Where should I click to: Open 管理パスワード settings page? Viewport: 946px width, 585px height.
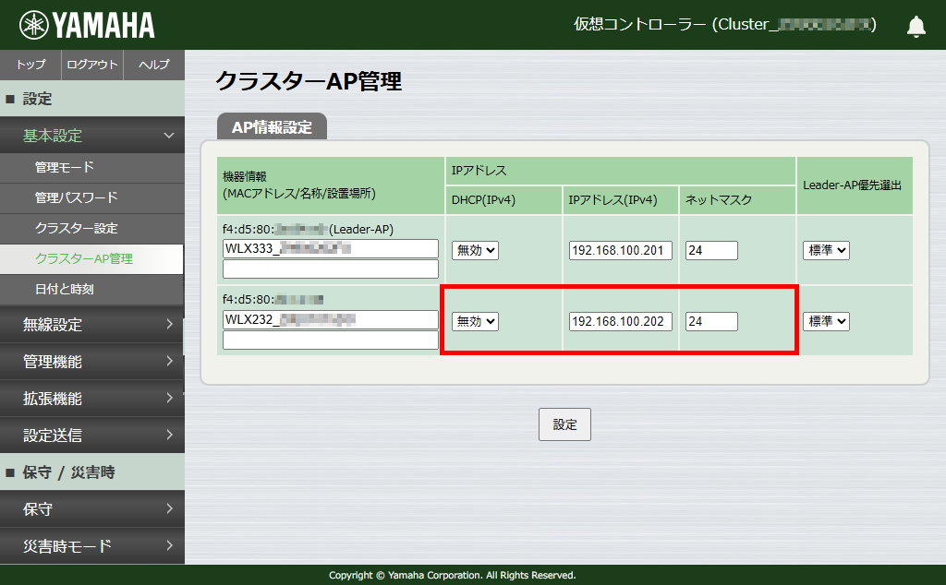[x=92, y=197]
